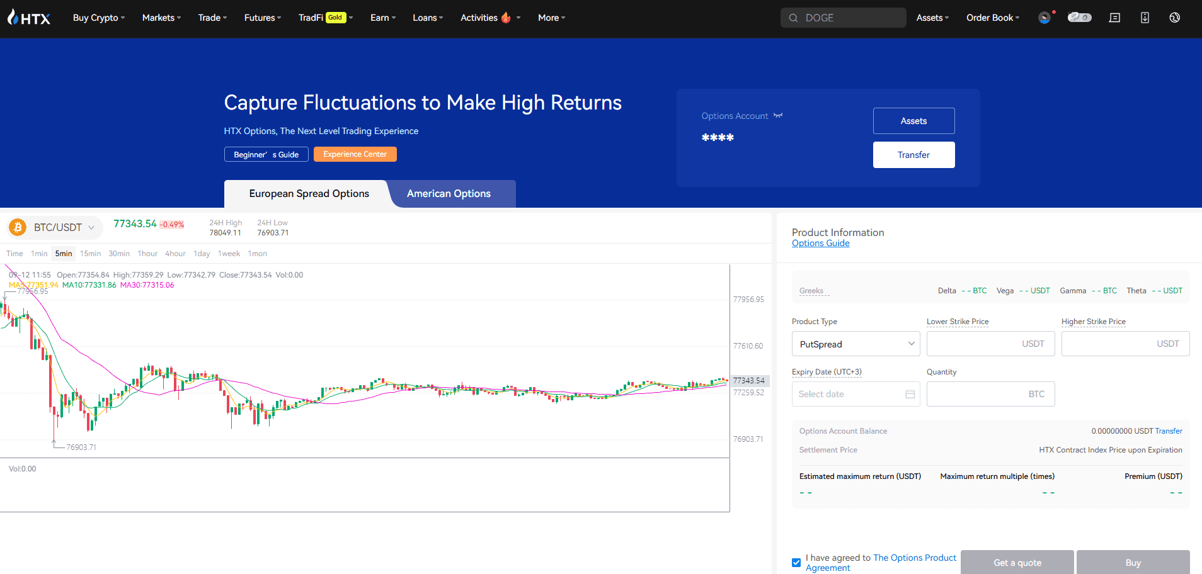Open the language globe icon
This screenshot has height=574, width=1202.
coord(1175,18)
